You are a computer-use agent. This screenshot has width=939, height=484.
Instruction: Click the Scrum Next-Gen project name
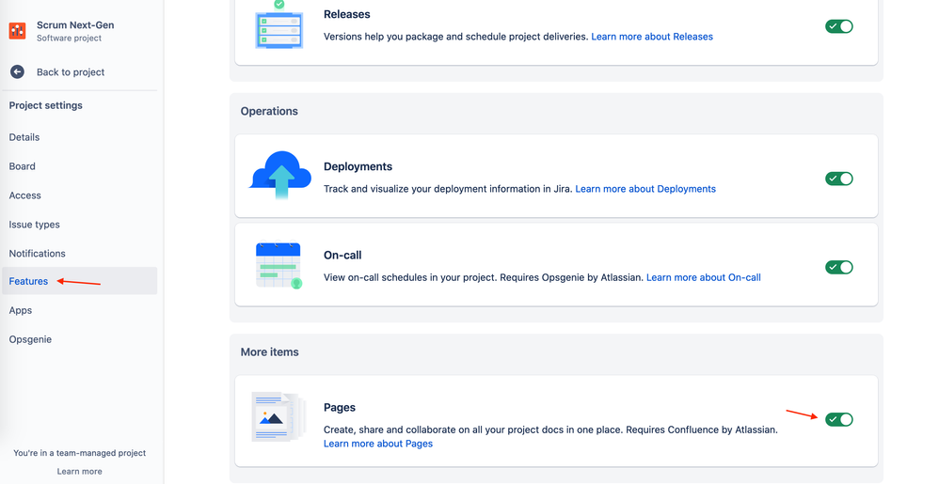[x=75, y=25]
